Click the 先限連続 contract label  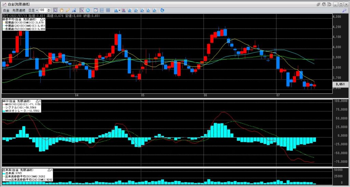tap(19, 10)
